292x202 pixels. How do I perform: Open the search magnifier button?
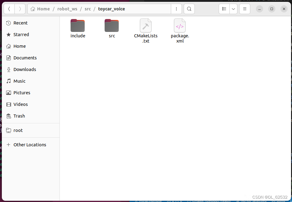coord(189,9)
